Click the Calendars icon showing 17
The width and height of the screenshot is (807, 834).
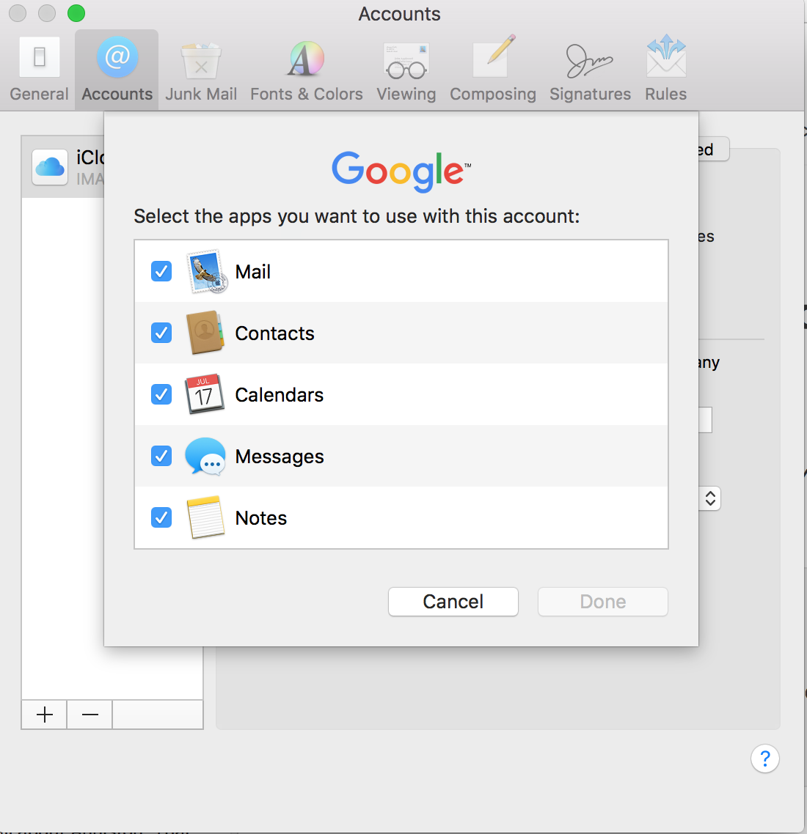pyautogui.click(x=205, y=394)
